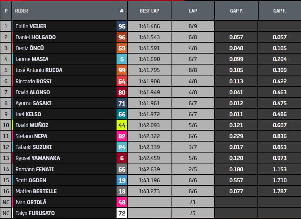Image resolution: width=301 pixels, height=219 pixels.
Task: Click the blue number 19 badge
Action: [122, 181]
